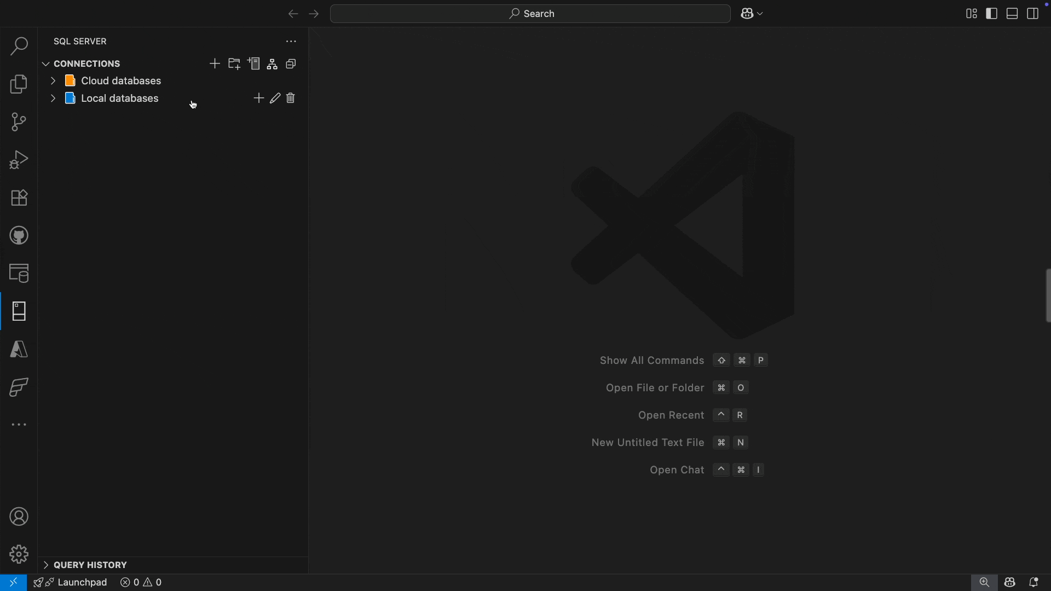Create a new connection group folder
The image size is (1051, 591).
point(234,64)
